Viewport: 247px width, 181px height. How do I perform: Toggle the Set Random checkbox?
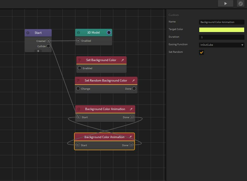point(201,53)
